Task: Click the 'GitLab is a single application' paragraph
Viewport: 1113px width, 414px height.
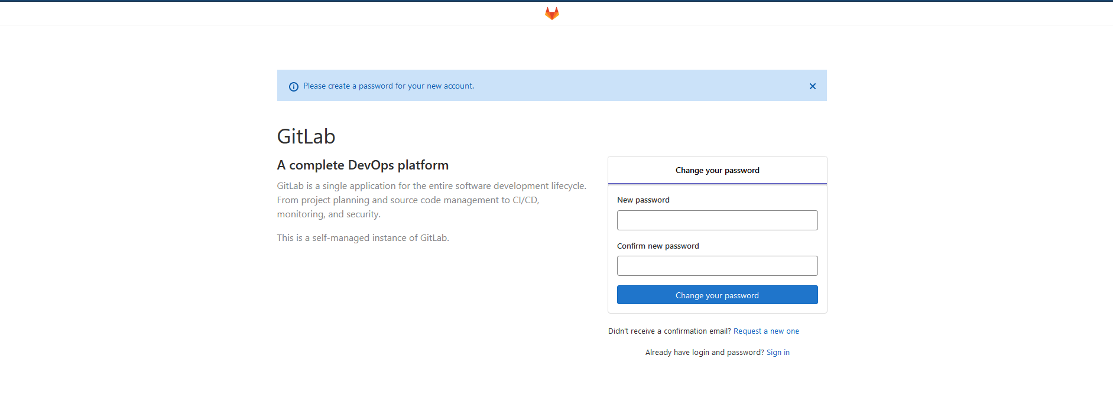Action: tap(432, 200)
